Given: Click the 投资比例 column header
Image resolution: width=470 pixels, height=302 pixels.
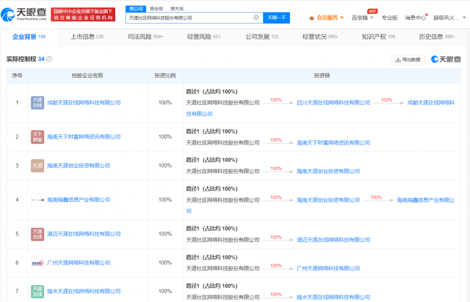Looking at the screenshot, I should [165, 76].
